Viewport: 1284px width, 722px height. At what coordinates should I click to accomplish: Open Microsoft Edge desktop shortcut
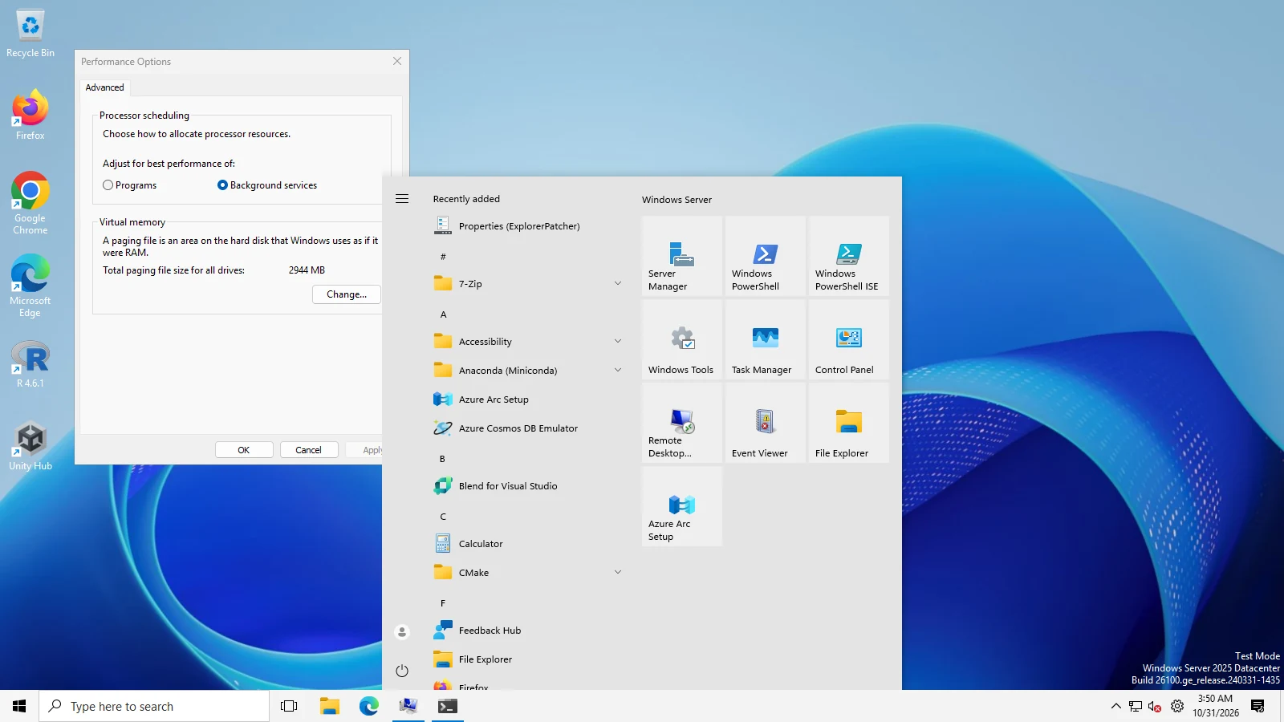(30, 286)
